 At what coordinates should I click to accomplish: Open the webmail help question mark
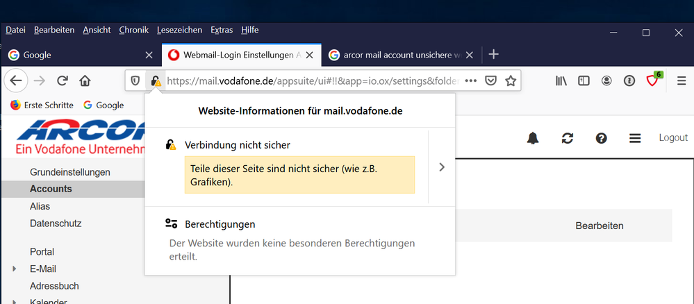pos(601,139)
